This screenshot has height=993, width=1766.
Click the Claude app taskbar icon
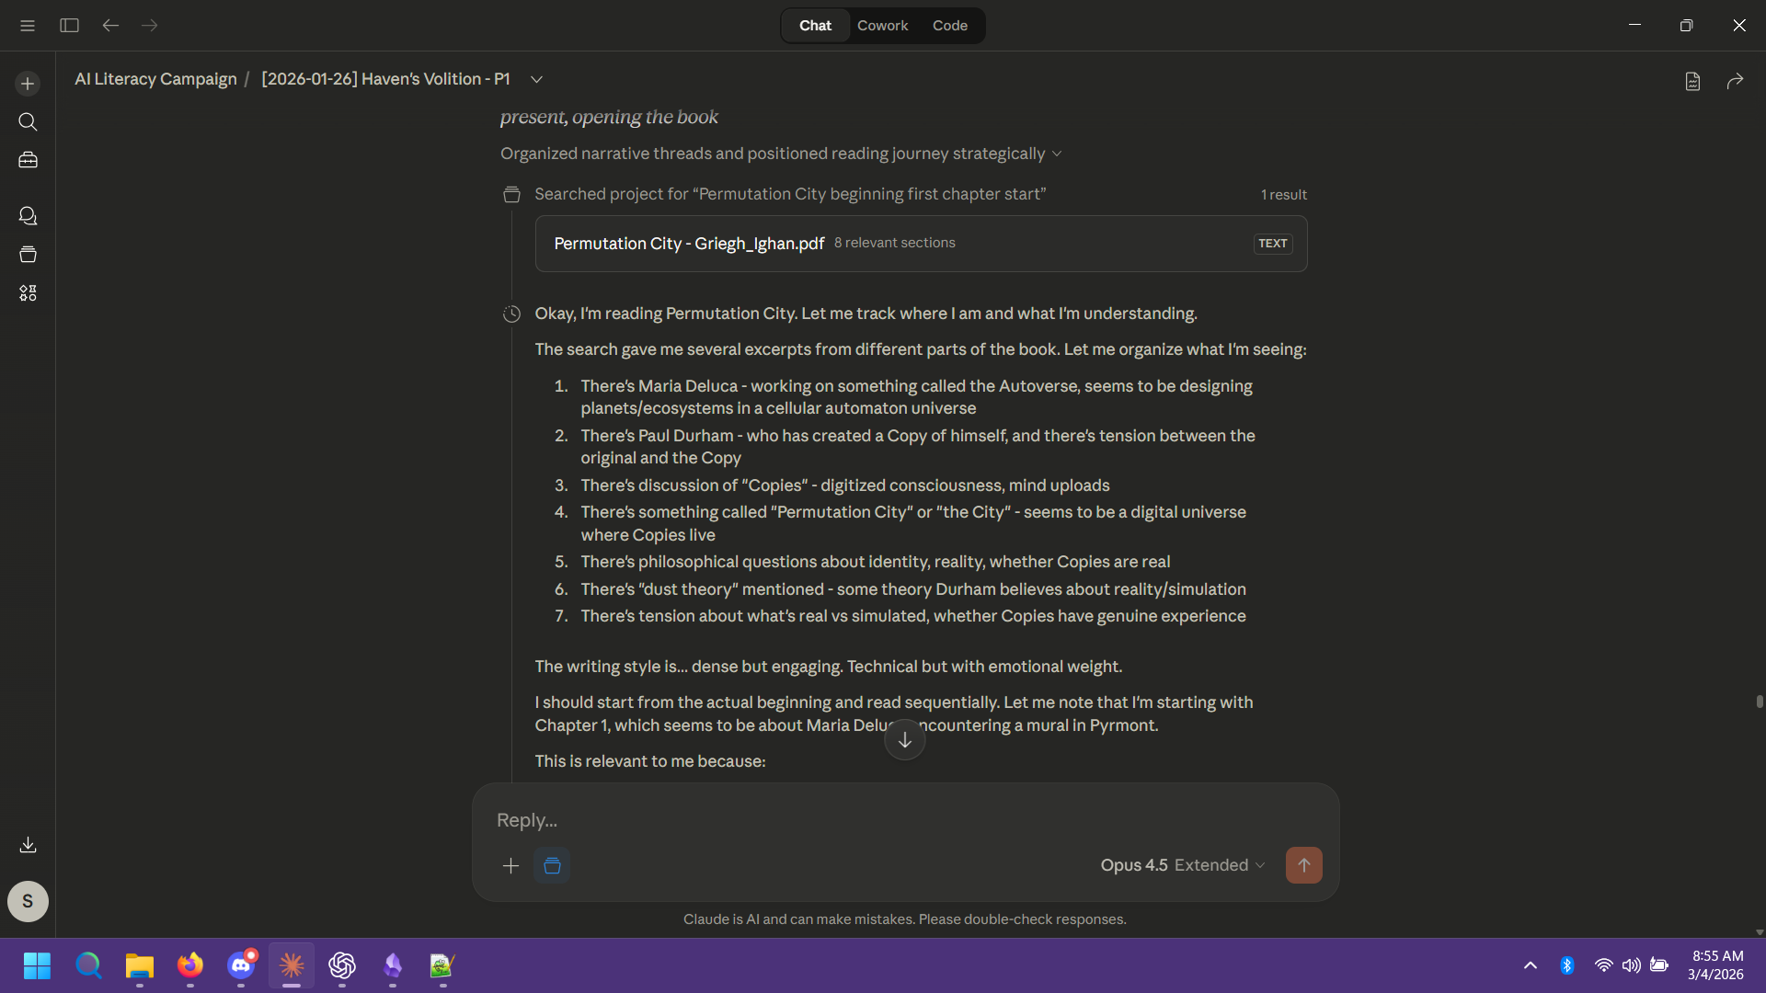point(292,965)
